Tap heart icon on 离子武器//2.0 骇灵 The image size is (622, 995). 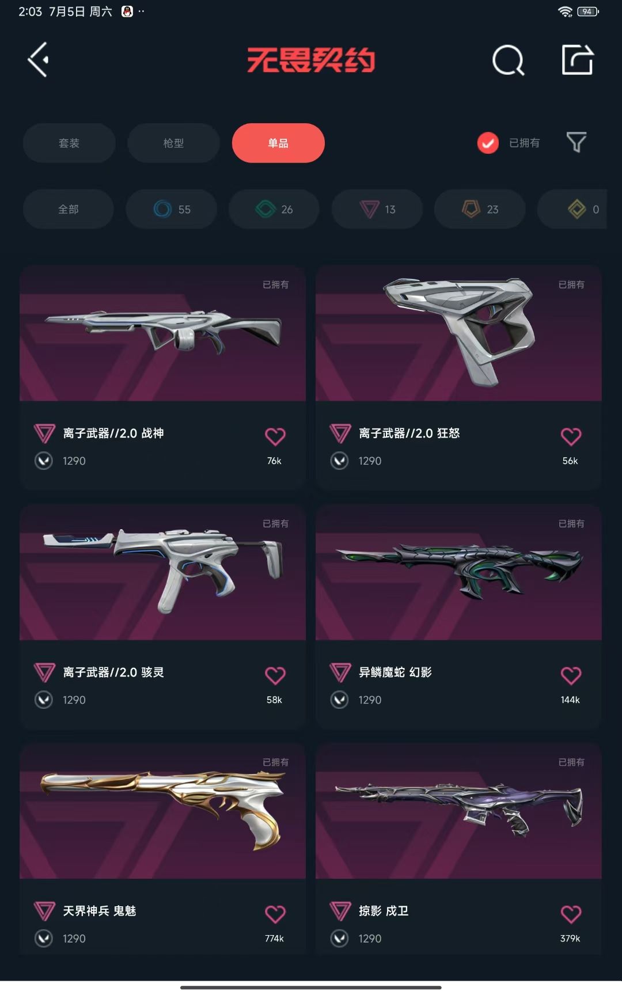(x=275, y=675)
